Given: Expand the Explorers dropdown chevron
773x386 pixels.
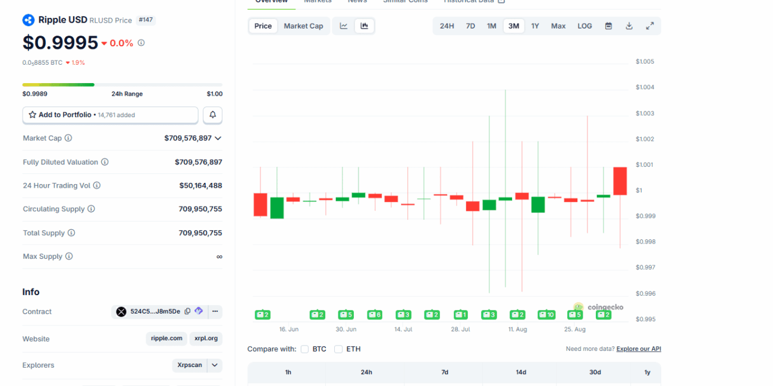Looking at the screenshot, I should [x=215, y=365].
